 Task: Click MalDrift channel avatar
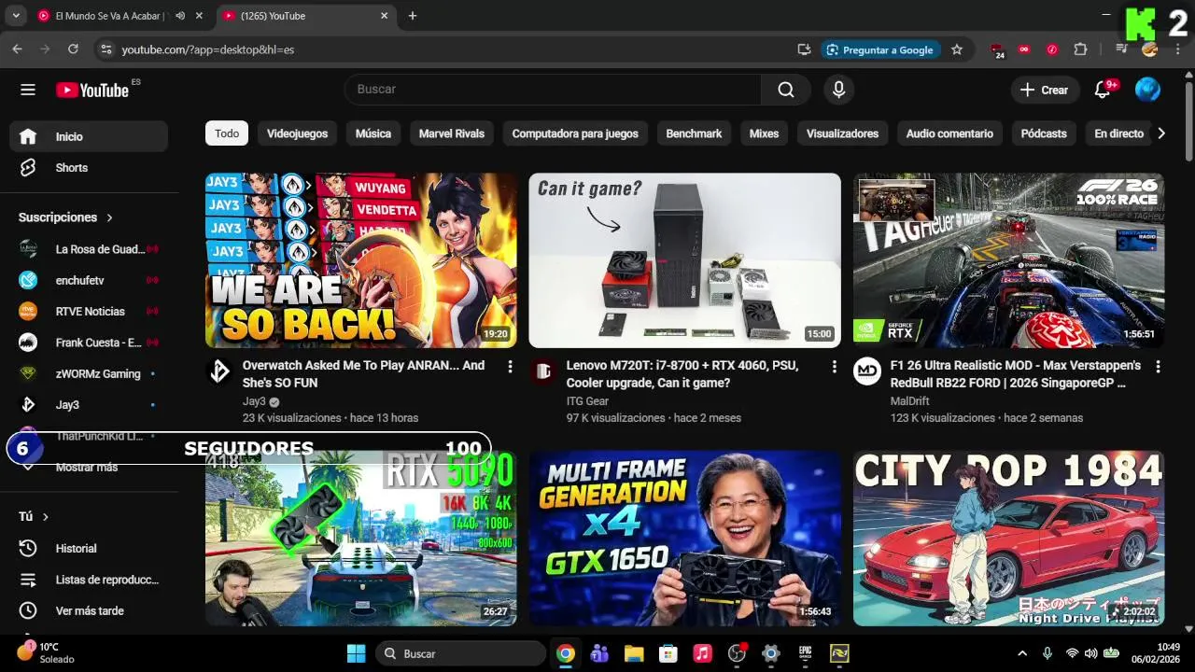pos(867,371)
